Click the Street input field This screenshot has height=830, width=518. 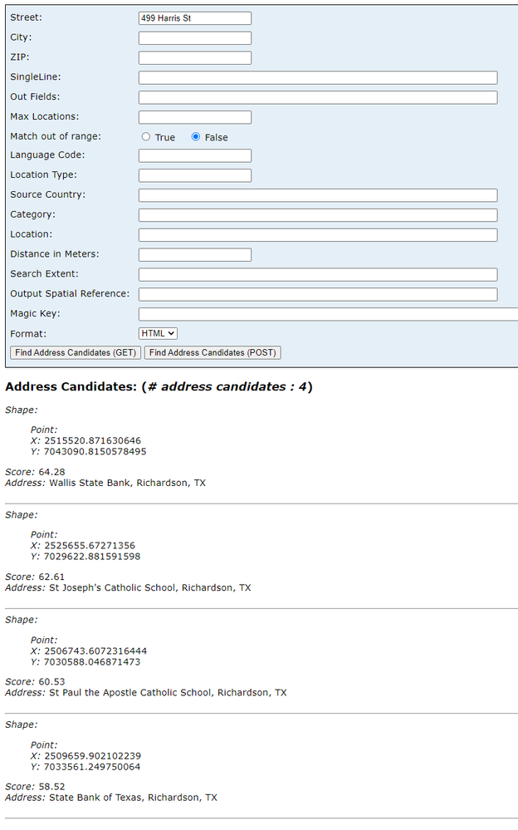pos(195,18)
